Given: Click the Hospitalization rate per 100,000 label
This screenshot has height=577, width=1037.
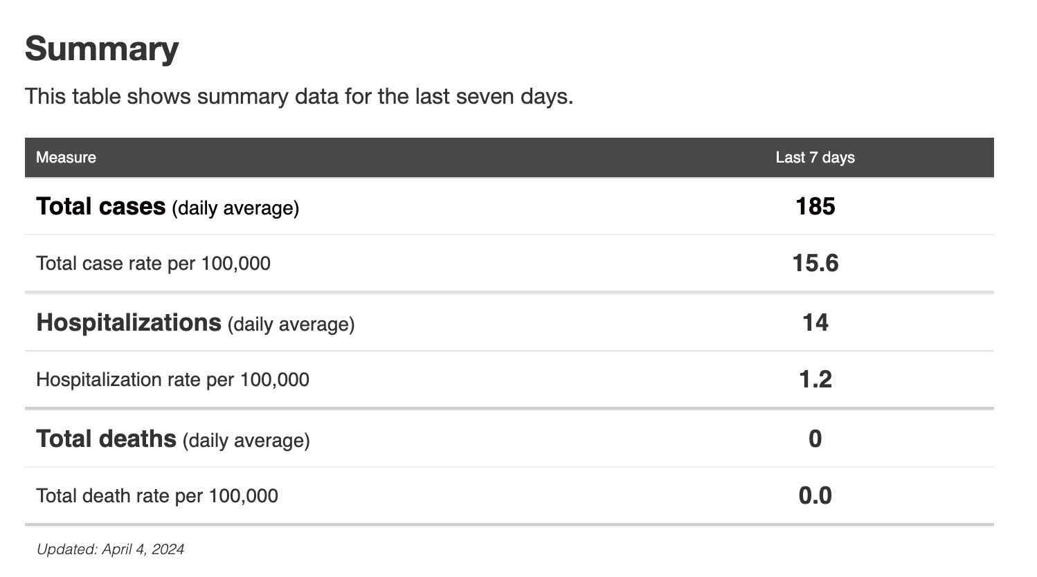Looking at the screenshot, I should click(x=172, y=380).
